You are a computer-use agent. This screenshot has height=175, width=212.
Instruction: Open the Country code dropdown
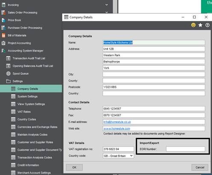(x=118, y=156)
